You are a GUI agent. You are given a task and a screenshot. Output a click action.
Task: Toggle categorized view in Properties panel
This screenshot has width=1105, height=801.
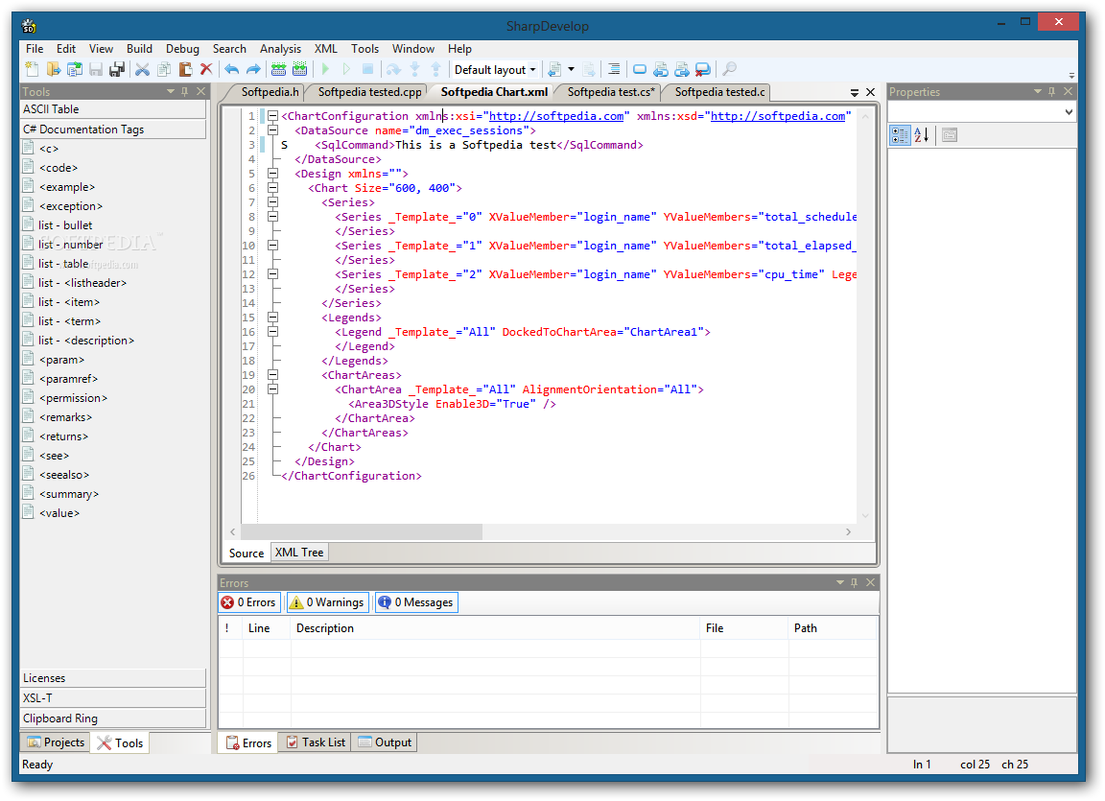(900, 135)
